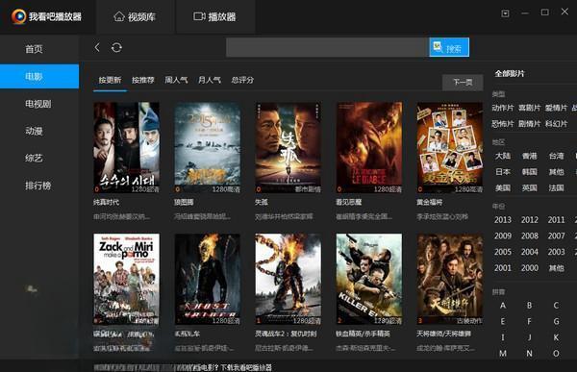Select 电影 in sidebar
Screen dimensions: 577x372
coord(39,77)
